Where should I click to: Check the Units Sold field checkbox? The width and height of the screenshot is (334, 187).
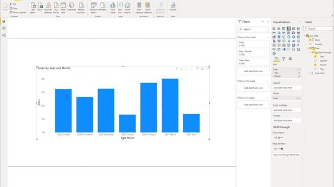click(310, 73)
